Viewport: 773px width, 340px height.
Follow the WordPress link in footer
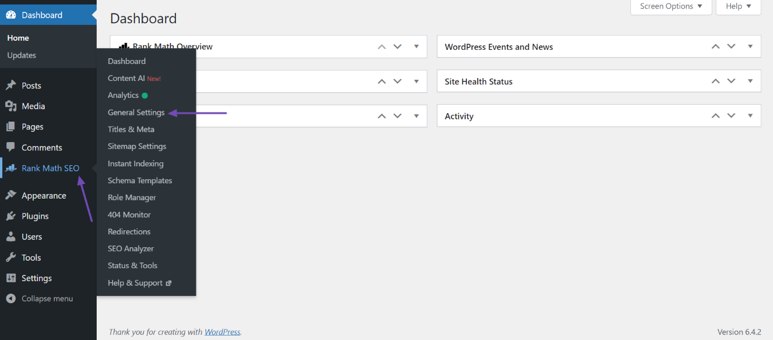tap(222, 332)
